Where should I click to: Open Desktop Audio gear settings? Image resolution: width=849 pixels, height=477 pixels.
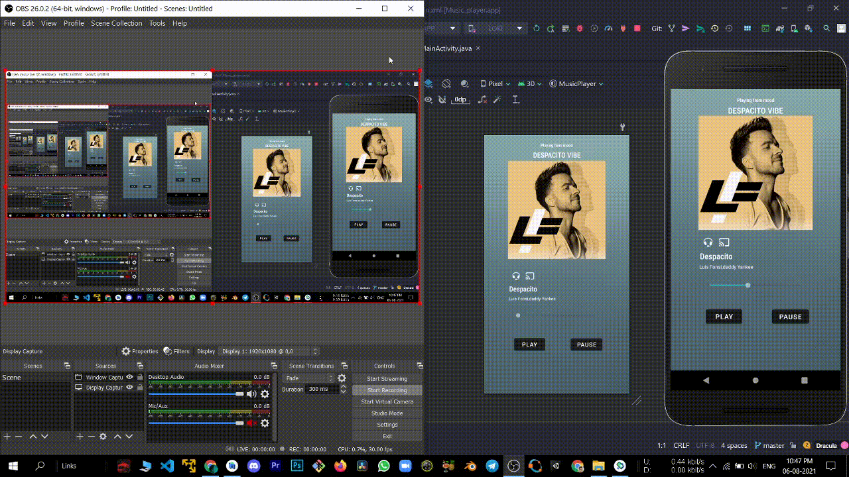click(265, 394)
